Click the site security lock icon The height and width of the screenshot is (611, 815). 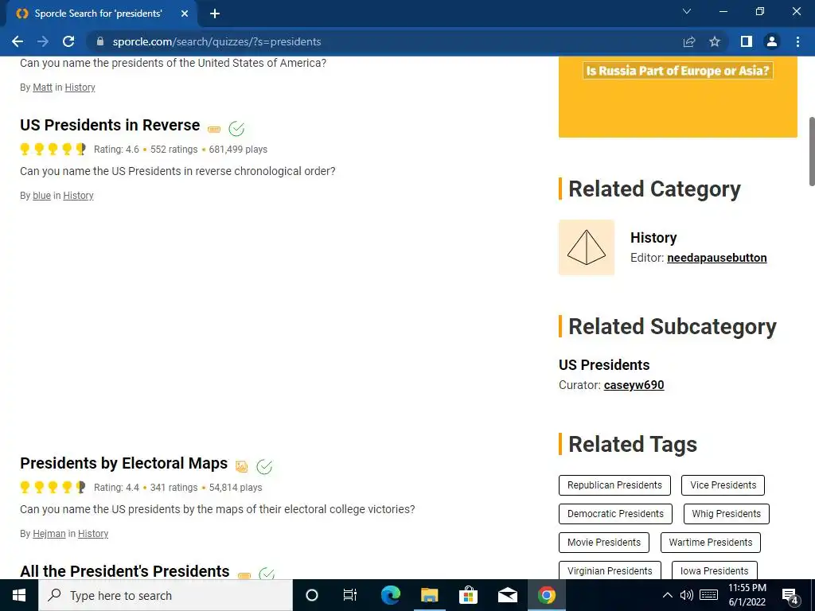[x=100, y=41]
